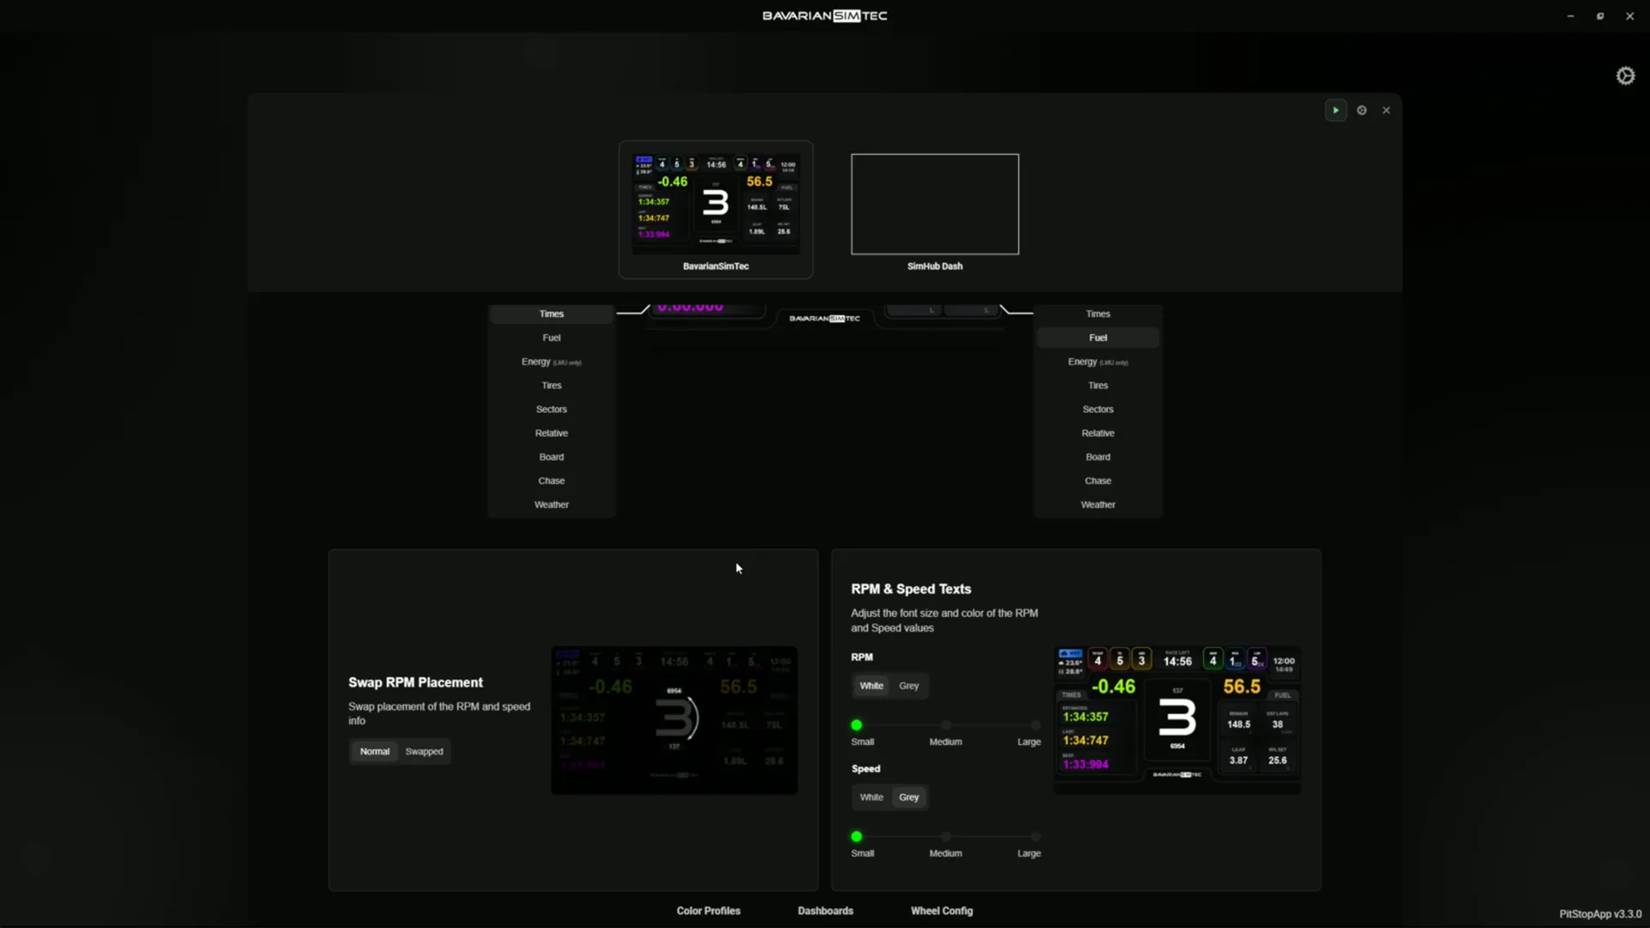Screen dimensions: 1650x928
Task: Choose Energy in the right page list
Action: coord(1098,362)
